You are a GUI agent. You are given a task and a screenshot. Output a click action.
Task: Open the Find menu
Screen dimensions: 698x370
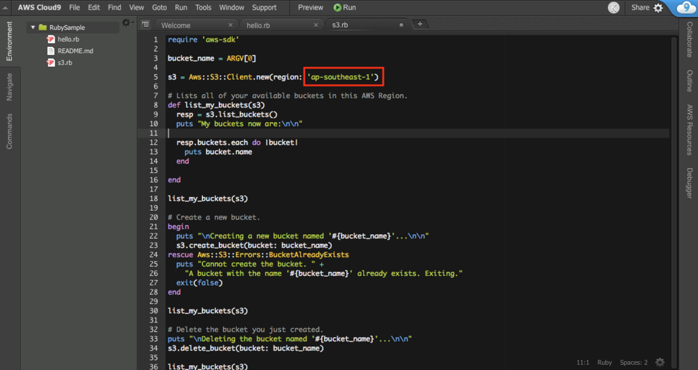[x=115, y=7]
